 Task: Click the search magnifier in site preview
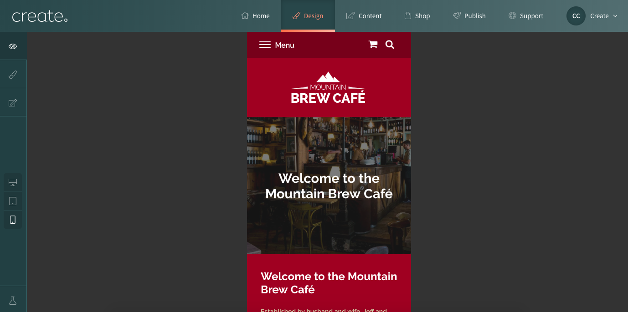tap(390, 45)
